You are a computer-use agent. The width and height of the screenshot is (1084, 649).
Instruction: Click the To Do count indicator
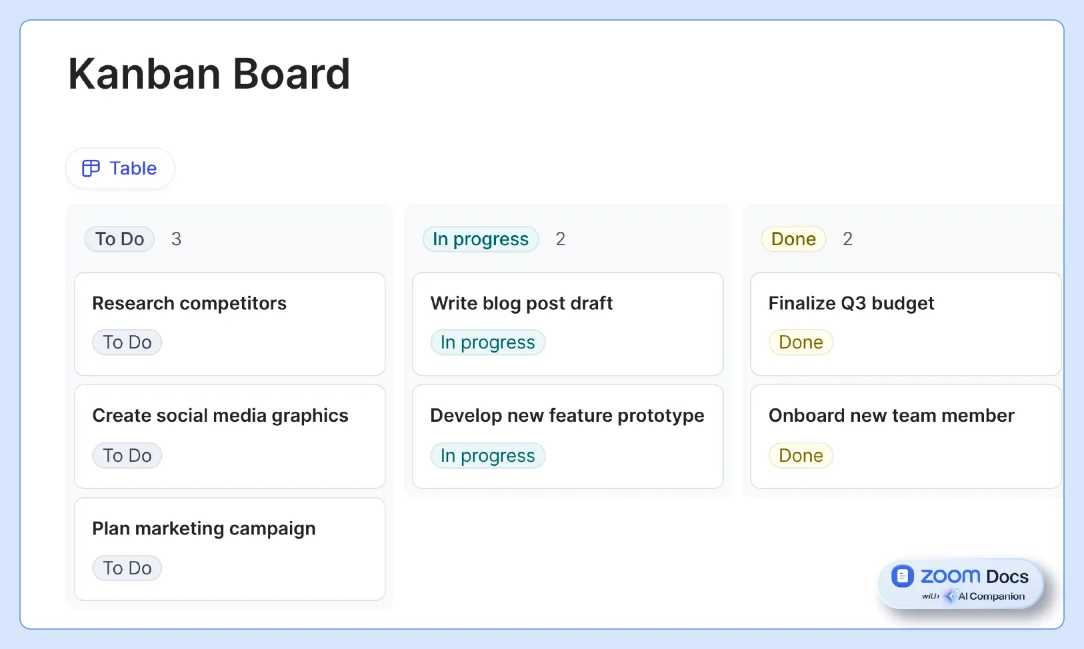[x=176, y=239]
